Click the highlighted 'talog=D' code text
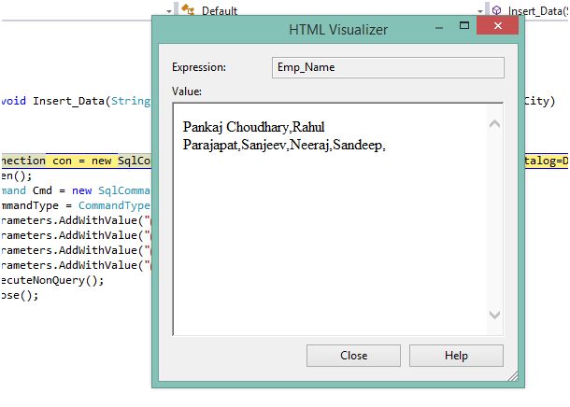 coord(547,161)
